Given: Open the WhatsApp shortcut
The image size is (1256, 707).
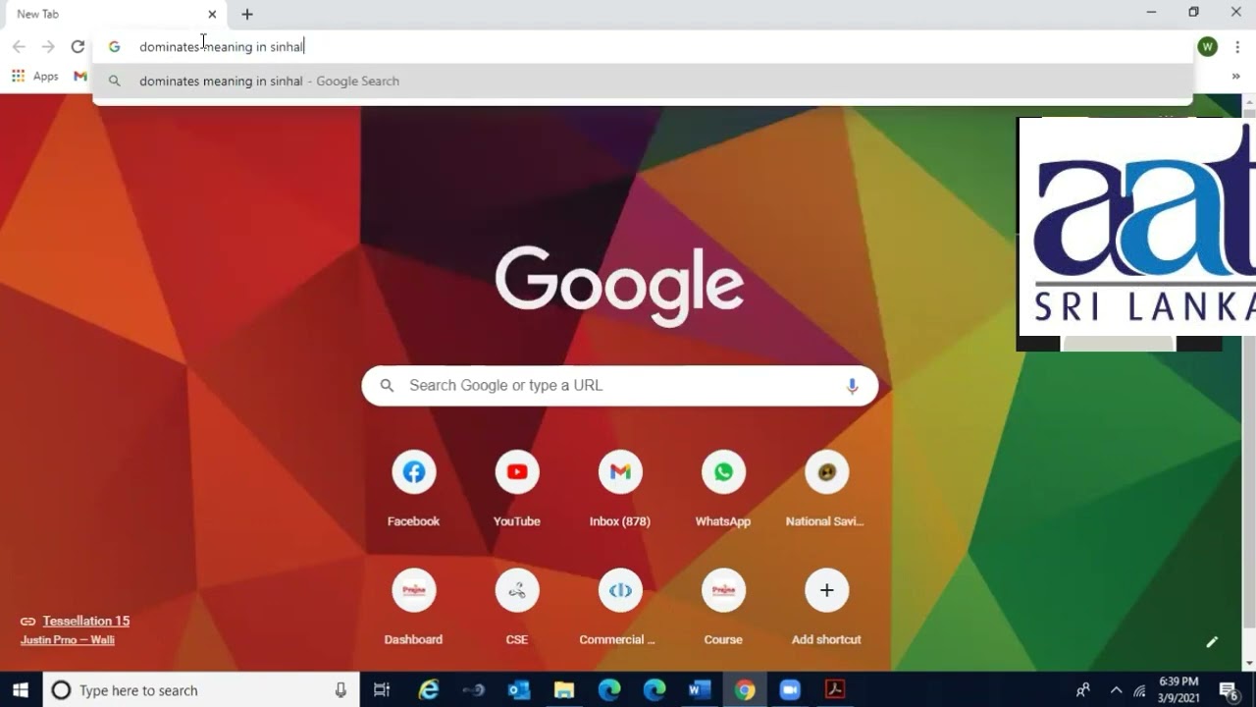Looking at the screenshot, I should click(x=723, y=472).
